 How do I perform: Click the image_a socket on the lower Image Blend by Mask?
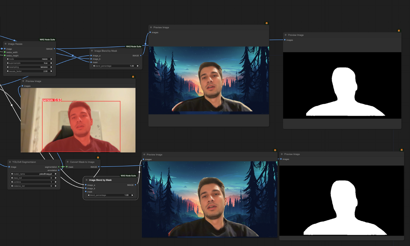tap(86, 185)
